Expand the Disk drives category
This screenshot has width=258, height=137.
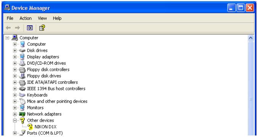click(x=15, y=51)
